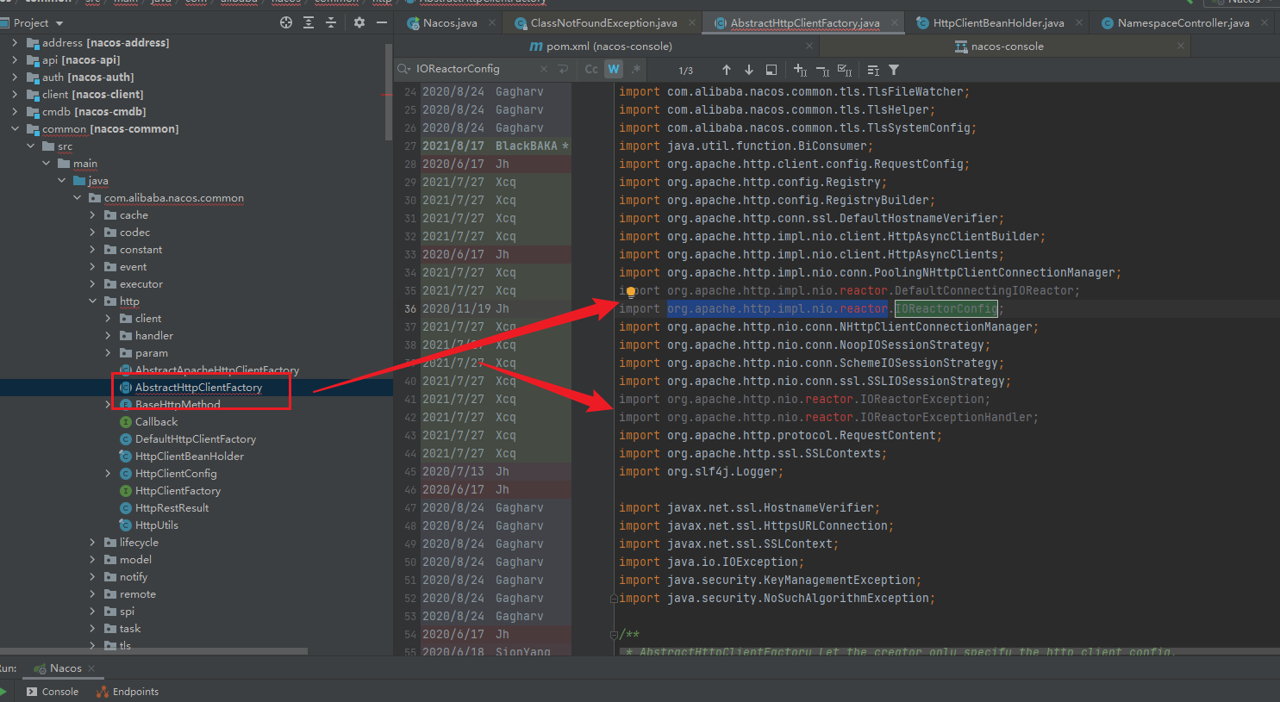
Task: Clear the IOReactorConfig search text
Action: coord(543,69)
